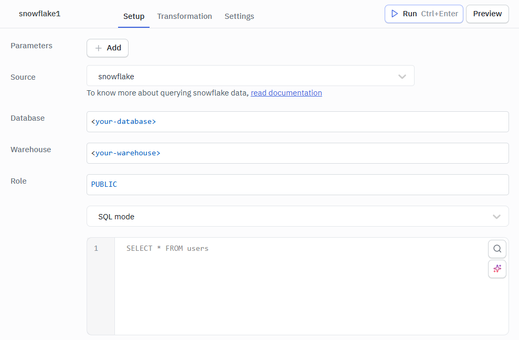
Task: Click the Source label
Action: tap(23, 77)
